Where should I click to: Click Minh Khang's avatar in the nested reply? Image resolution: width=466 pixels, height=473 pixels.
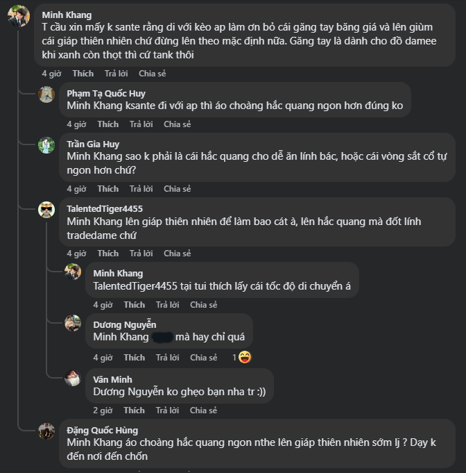point(73,272)
